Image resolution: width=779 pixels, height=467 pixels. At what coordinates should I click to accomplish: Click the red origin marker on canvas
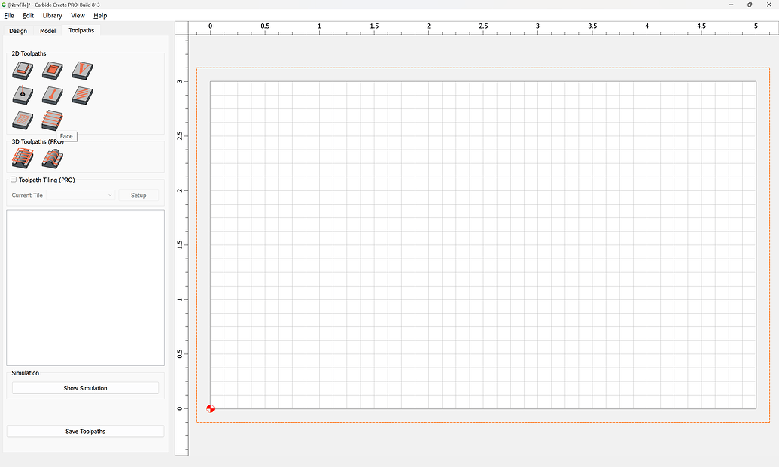click(210, 408)
